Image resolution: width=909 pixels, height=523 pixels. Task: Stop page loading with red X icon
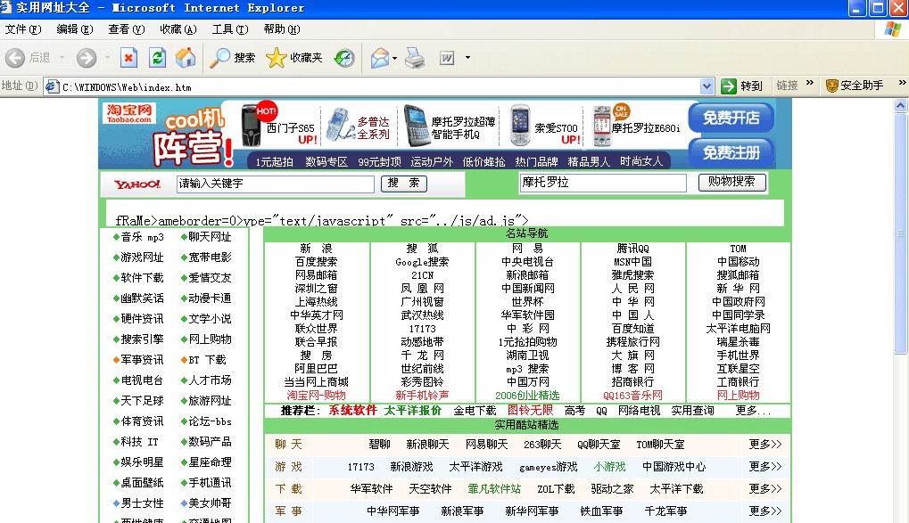128,58
